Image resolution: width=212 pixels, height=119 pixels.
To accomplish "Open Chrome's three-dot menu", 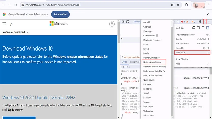I will click(208, 5).
